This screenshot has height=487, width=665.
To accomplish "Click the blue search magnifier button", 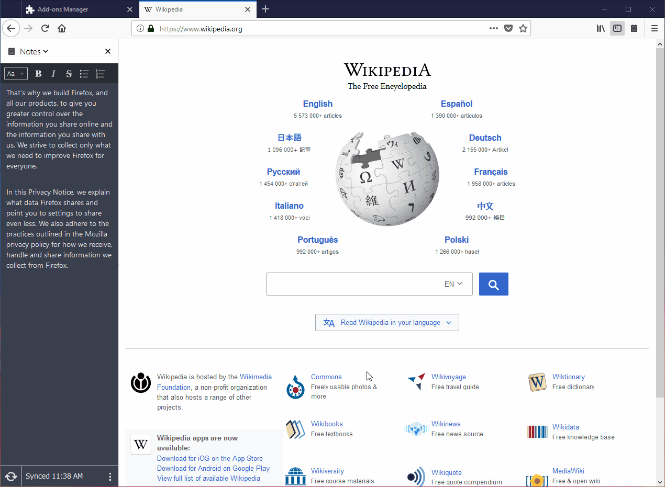I will (x=494, y=284).
